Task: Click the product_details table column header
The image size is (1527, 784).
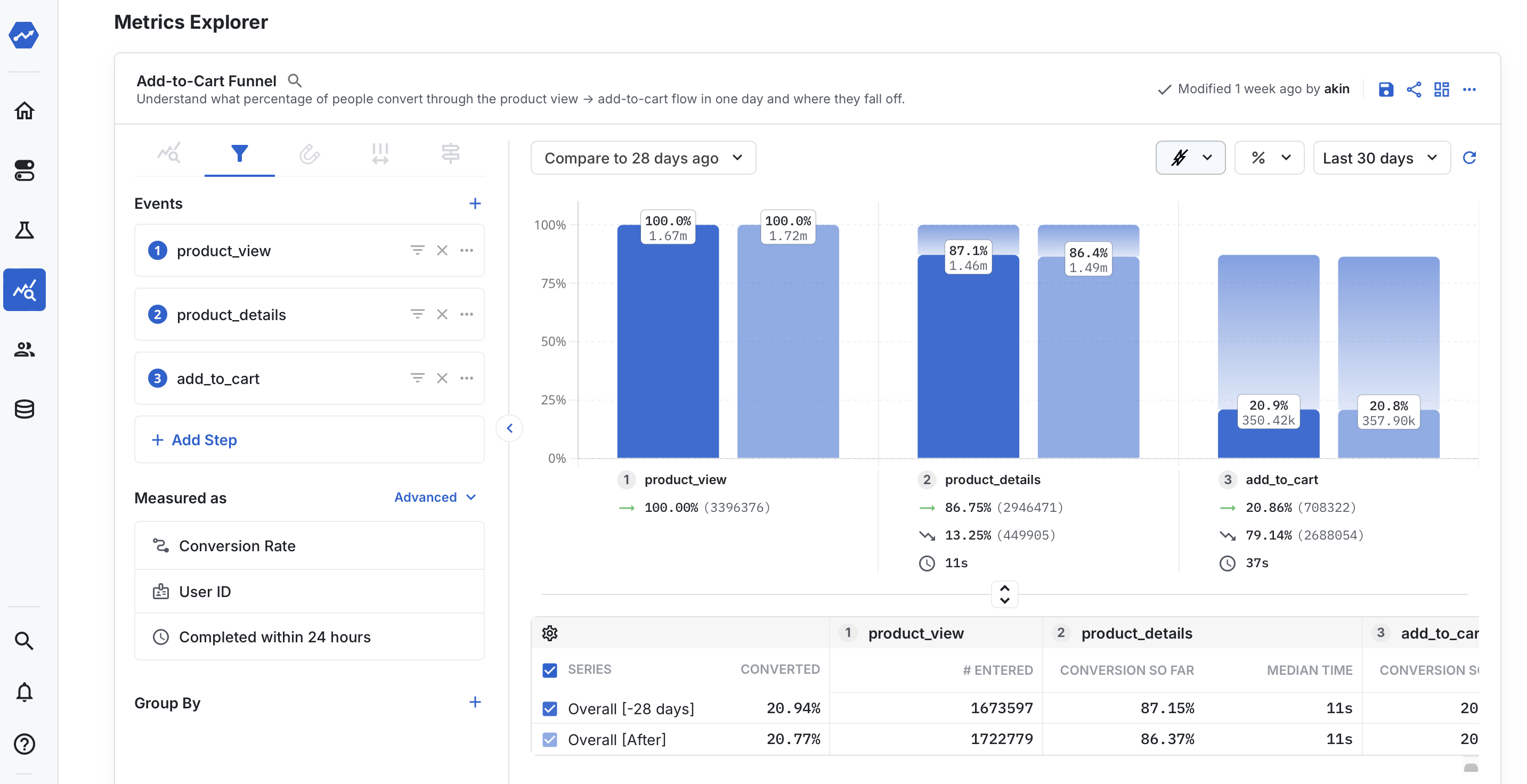Action: [1136, 633]
